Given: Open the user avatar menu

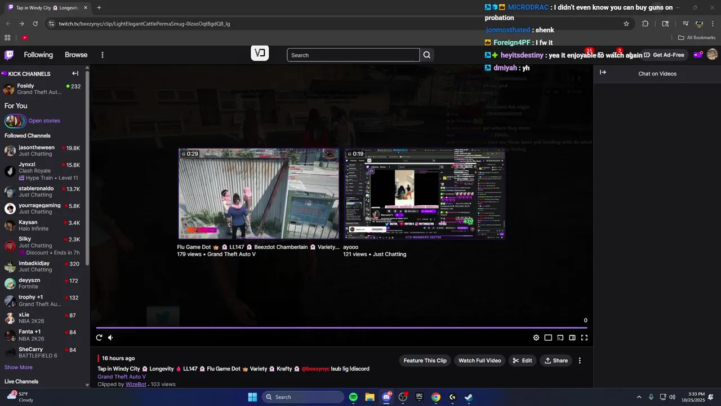Looking at the screenshot, I should point(712,55).
